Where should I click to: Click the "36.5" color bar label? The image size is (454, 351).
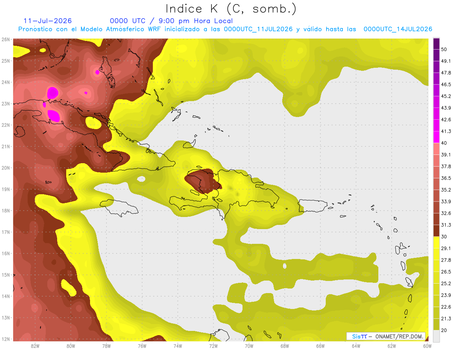tap(446, 178)
